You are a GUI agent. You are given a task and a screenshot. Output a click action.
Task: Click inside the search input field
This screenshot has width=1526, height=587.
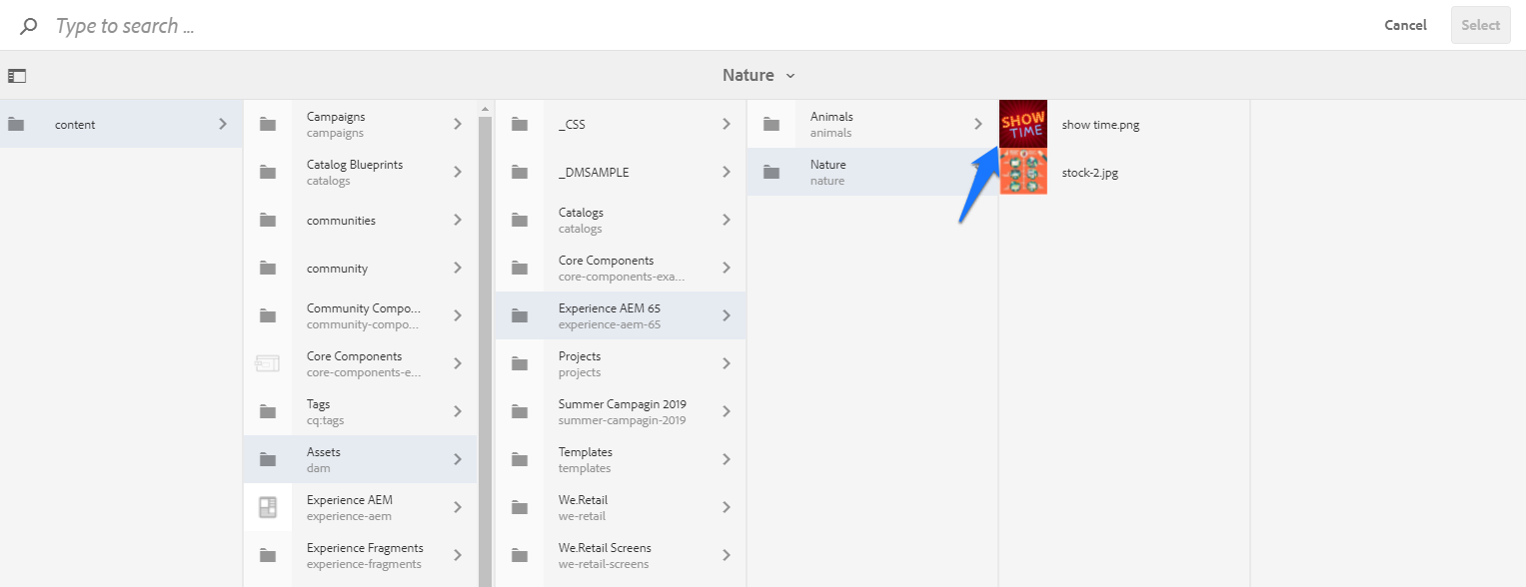(x=200, y=25)
